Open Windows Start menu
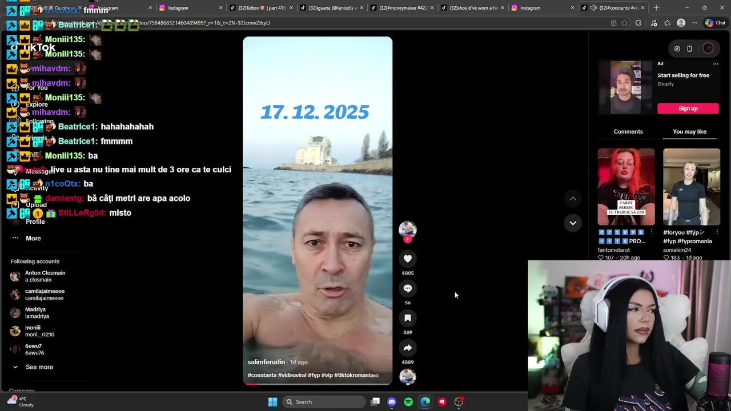 pos(272,402)
